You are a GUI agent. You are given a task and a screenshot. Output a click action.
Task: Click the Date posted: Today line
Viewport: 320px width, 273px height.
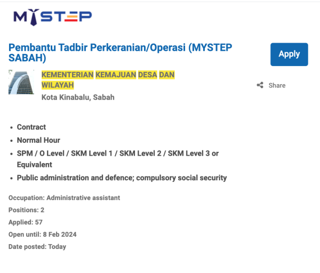(x=37, y=247)
